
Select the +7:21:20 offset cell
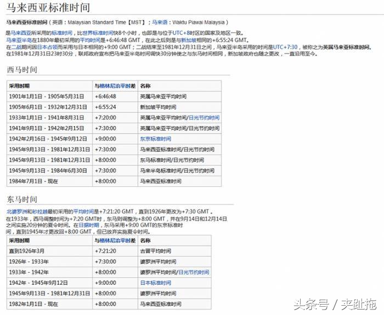point(115,251)
